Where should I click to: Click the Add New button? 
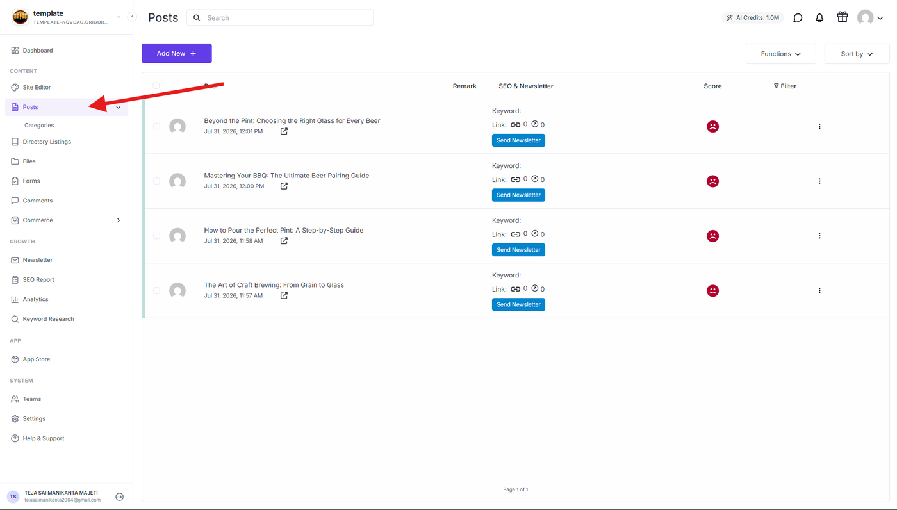click(177, 53)
